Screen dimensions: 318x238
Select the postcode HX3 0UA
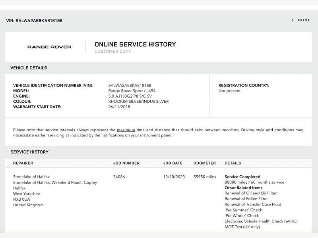21,200
